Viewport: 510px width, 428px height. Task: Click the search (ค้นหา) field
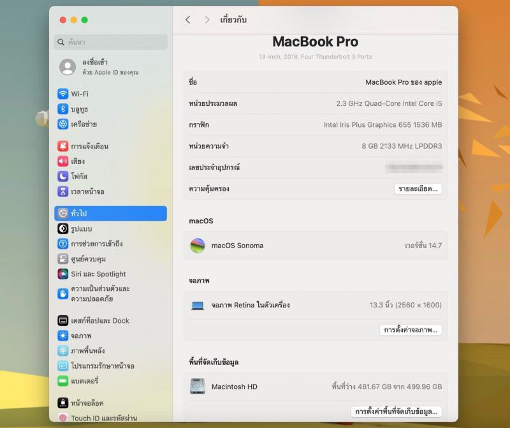pyautogui.click(x=110, y=42)
